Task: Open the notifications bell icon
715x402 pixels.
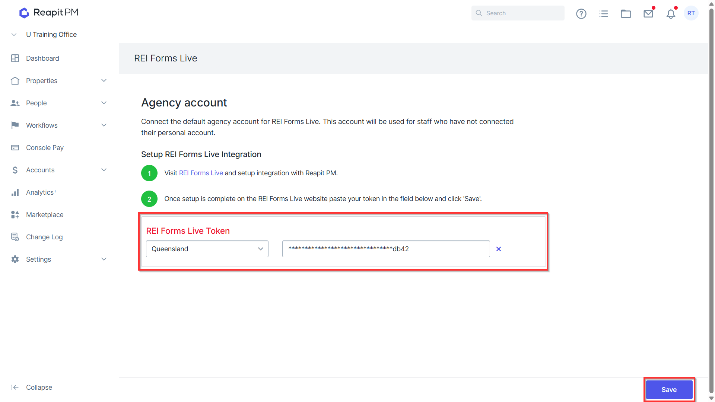Action: pyautogui.click(x=671, y=14)
